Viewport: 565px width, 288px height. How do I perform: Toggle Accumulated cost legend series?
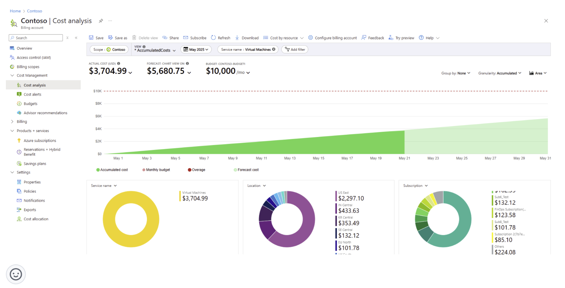[112, 170]
